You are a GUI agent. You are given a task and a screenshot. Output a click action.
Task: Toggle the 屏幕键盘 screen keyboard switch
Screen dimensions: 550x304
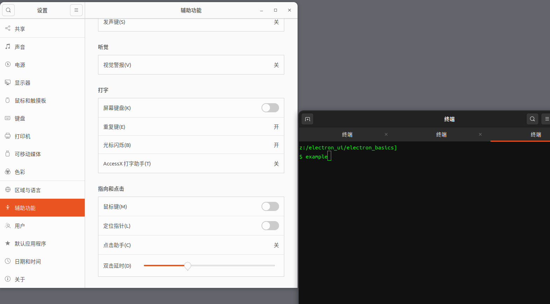tap(270, 108)
